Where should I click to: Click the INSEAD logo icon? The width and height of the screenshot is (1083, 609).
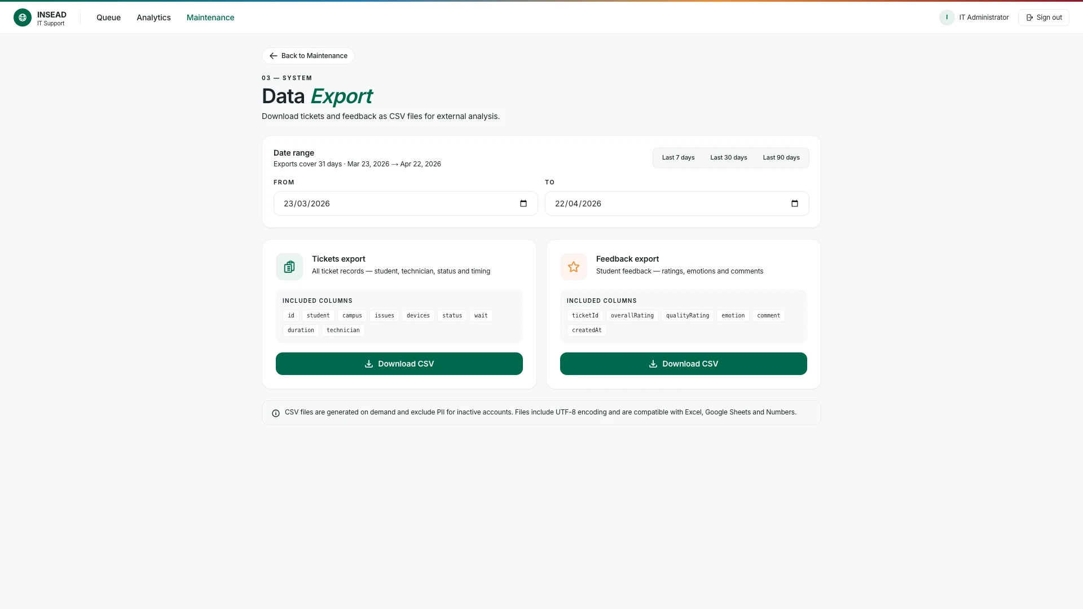pos(23,17)
